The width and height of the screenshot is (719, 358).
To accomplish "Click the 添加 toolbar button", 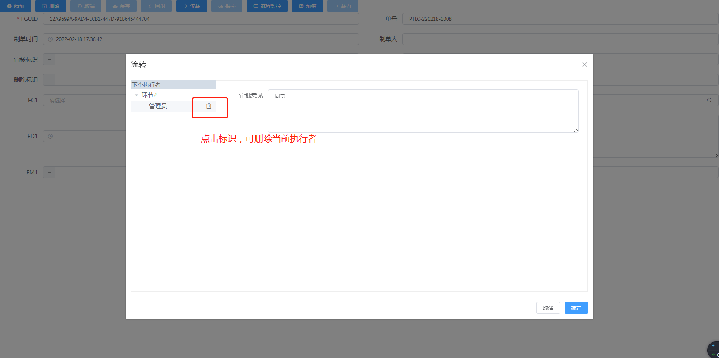I will coord(16,6).
